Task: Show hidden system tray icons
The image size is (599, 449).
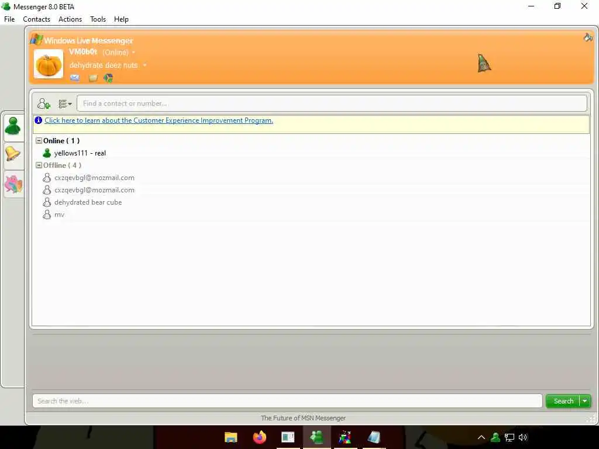Action: [x=481, y=437]
